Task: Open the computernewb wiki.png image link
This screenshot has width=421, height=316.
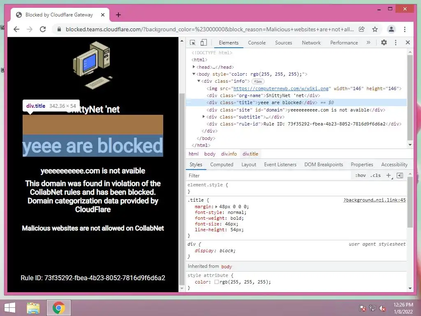Action: [x=281, y=88]
